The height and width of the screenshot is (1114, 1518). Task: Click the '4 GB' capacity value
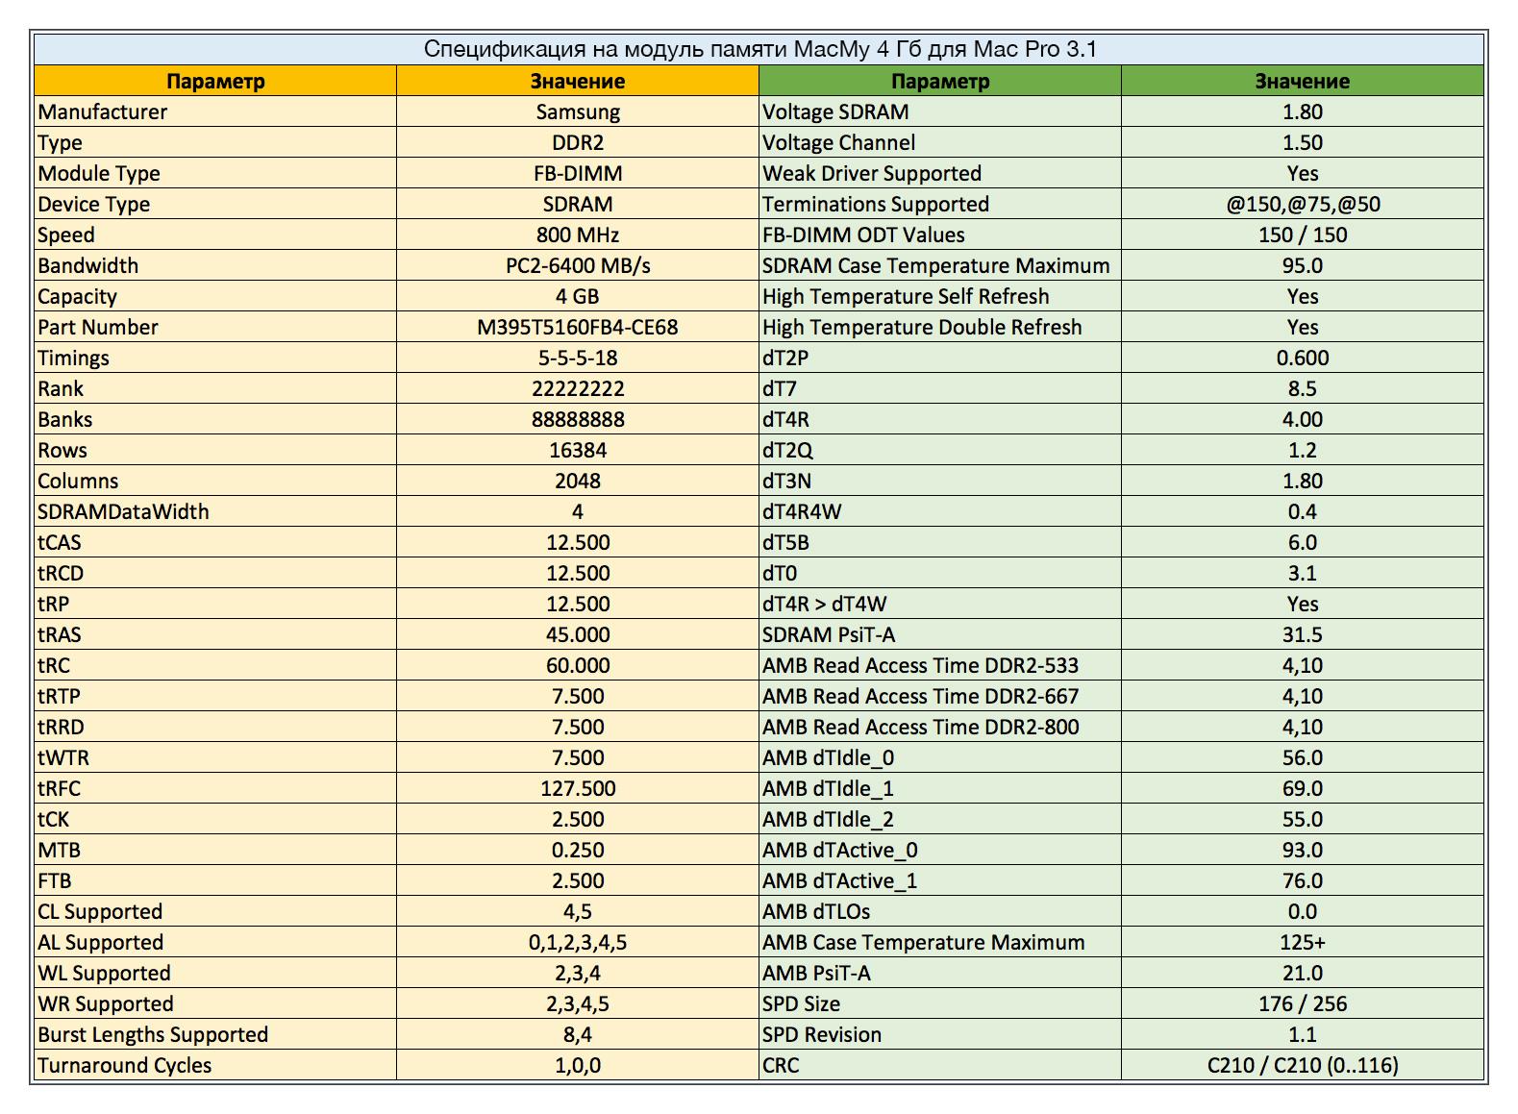(x=578, y=296)
